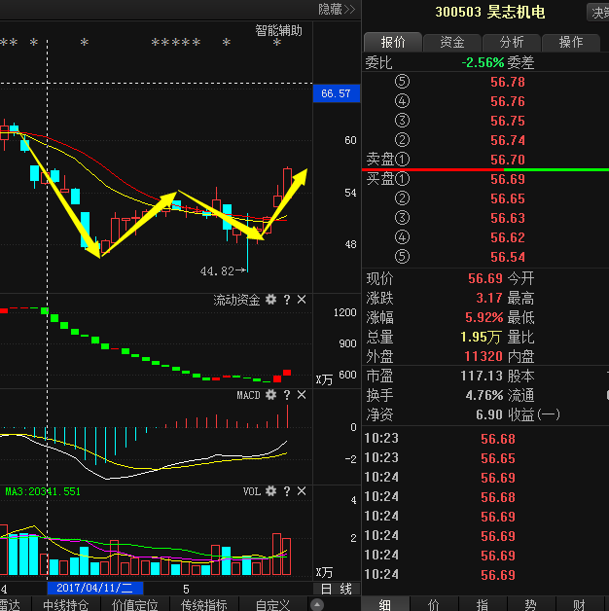609x611 pixels.
Task: Close the MACD indicator panel
Action: point(302,395)
